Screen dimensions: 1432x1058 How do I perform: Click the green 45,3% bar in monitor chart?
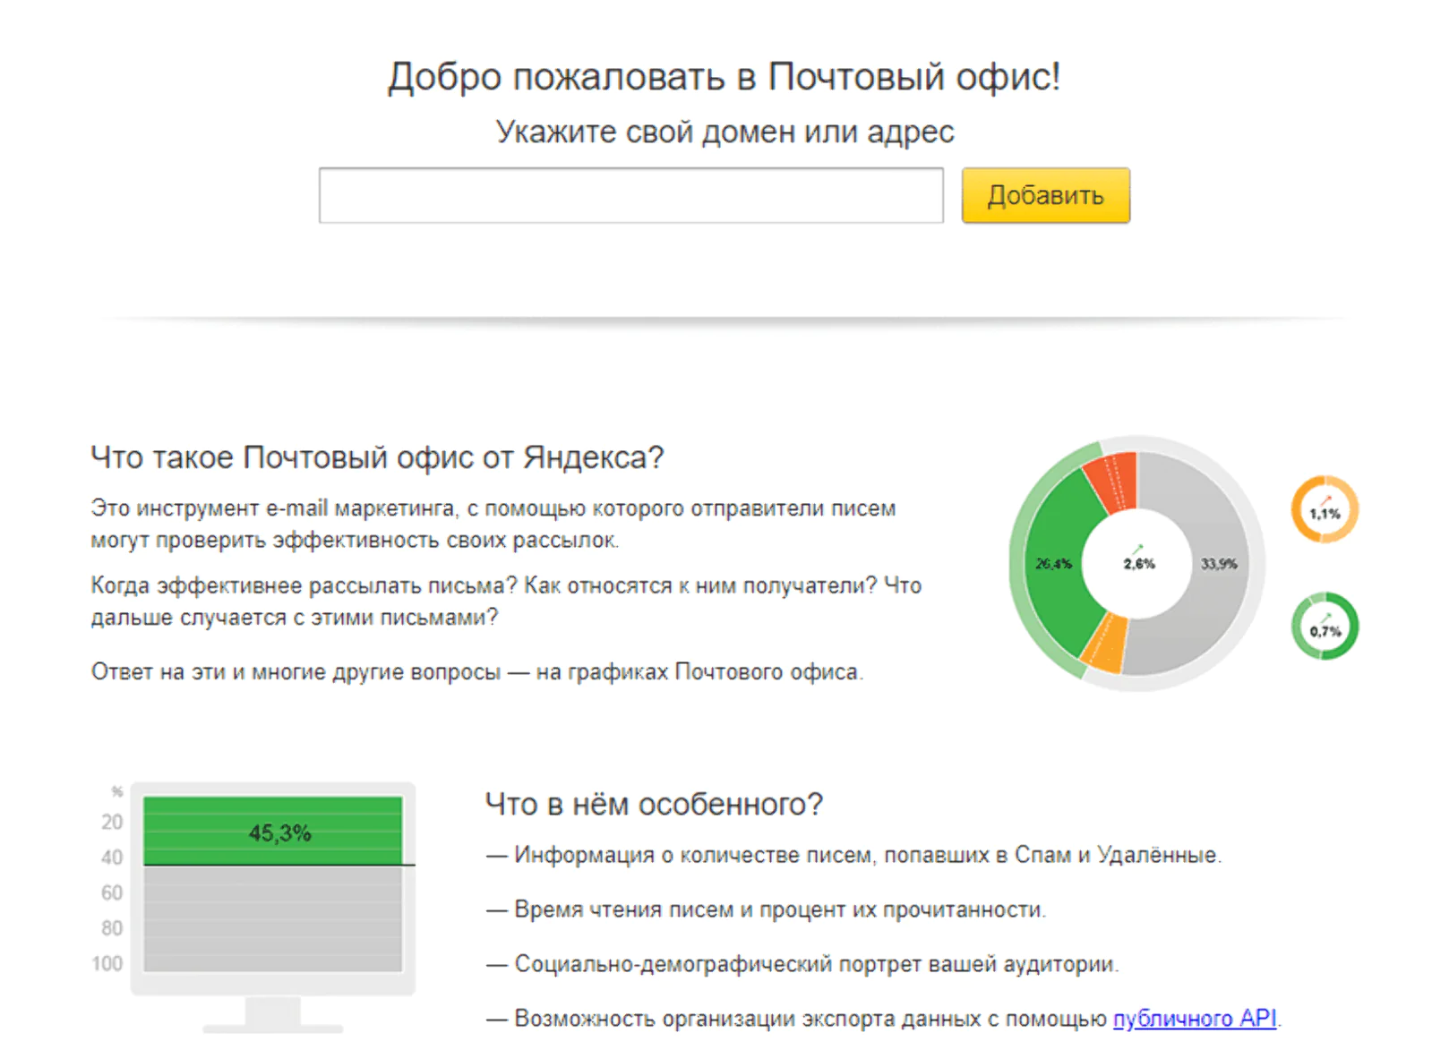[272, 831]
